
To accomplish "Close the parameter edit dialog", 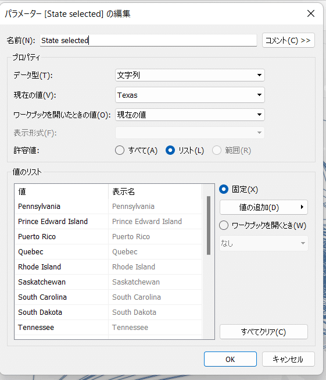I will tap(311, 13).
